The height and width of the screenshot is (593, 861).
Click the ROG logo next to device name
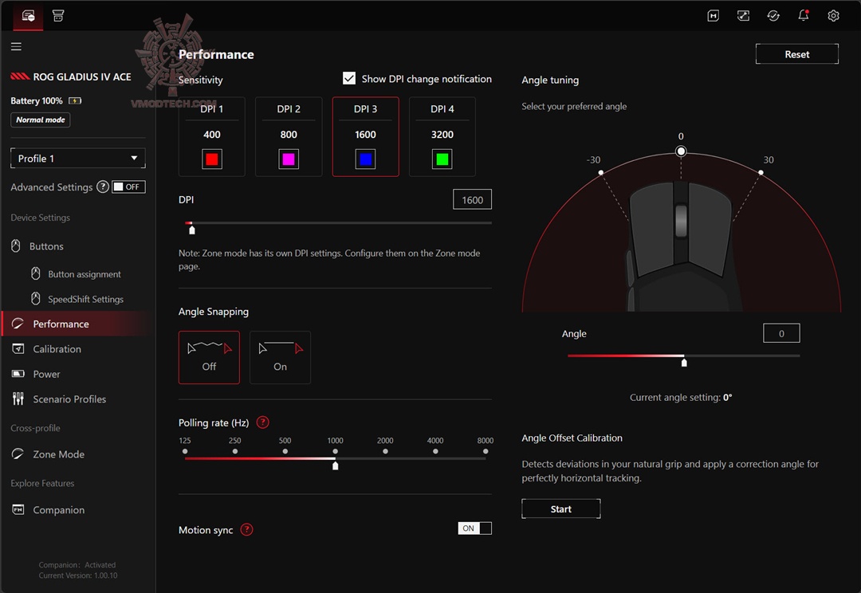[x=20, y=77]
